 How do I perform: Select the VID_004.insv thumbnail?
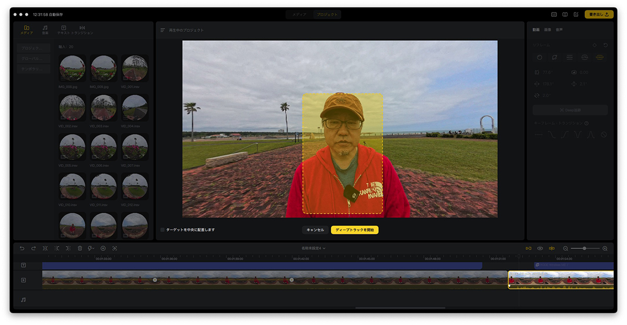pyautogui.click(x=135, y=108)
